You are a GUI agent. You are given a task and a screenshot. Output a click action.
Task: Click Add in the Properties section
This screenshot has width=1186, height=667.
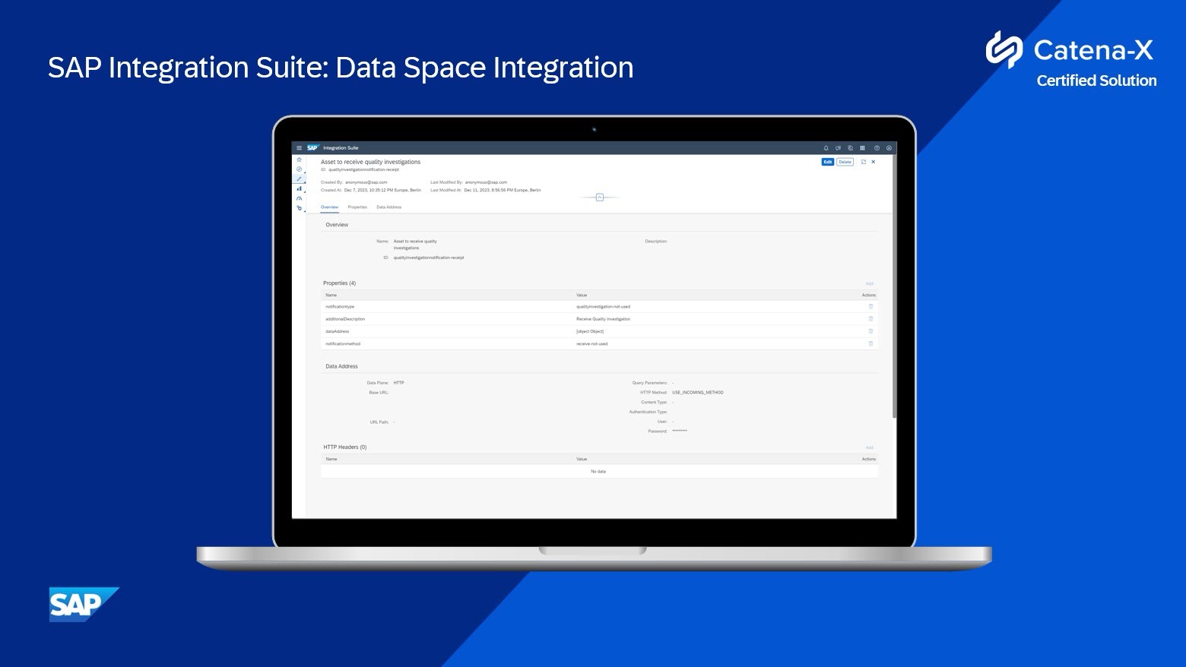870,283
